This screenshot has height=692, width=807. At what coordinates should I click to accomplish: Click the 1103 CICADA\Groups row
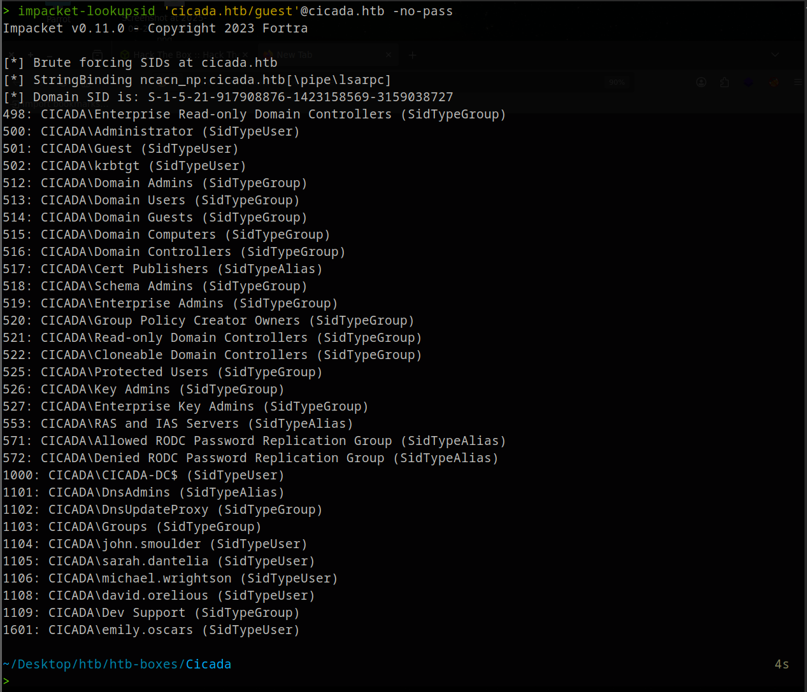(x=132, y=526)
